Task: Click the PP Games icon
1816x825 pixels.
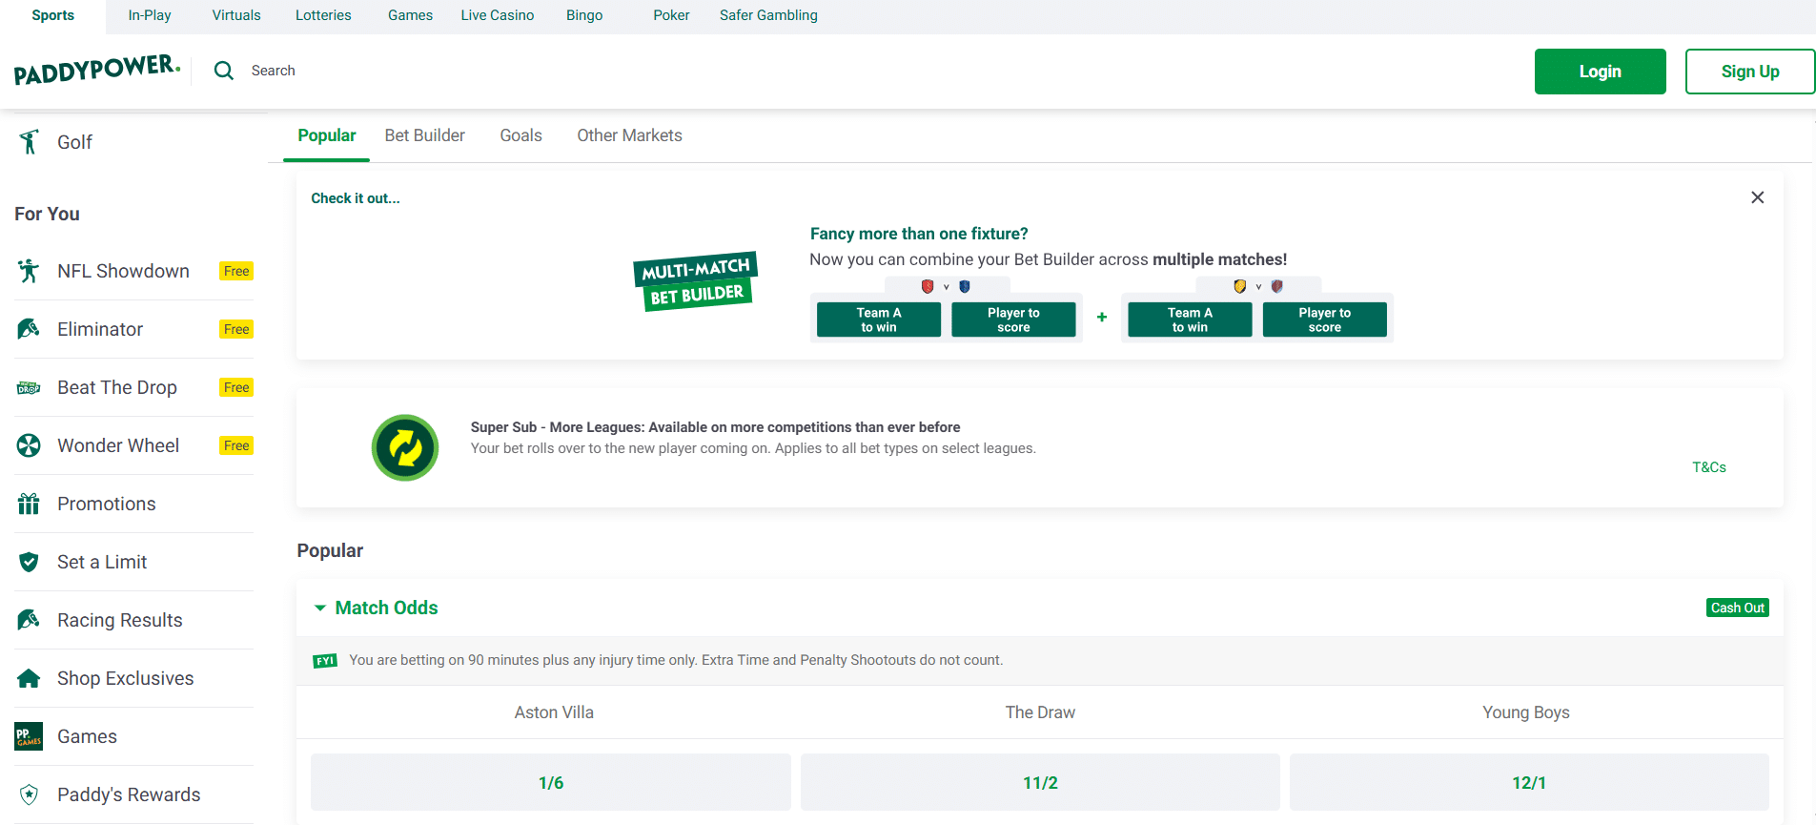Action: [29, 736]
